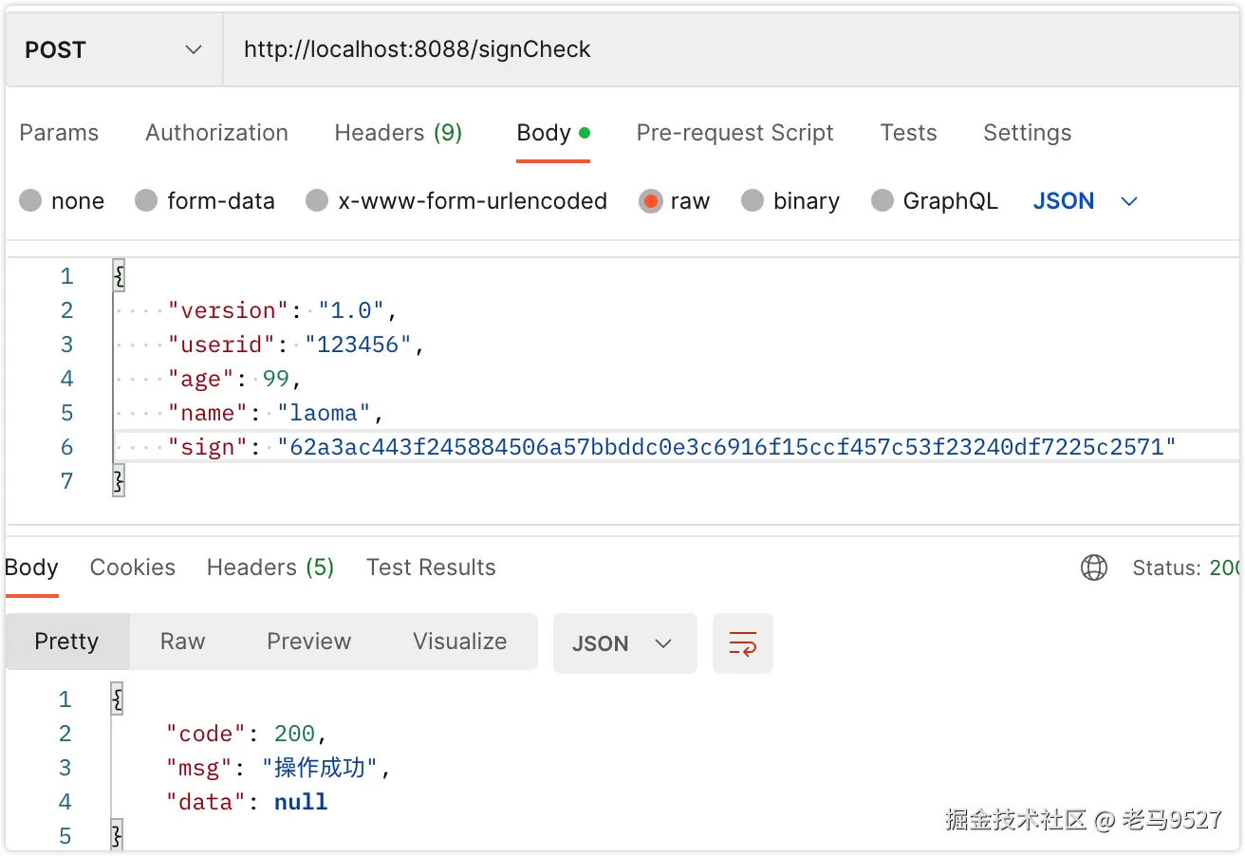Viewport: 1245px width, 856px height.
Task: Switch response view to Raw
Action: 182,642
